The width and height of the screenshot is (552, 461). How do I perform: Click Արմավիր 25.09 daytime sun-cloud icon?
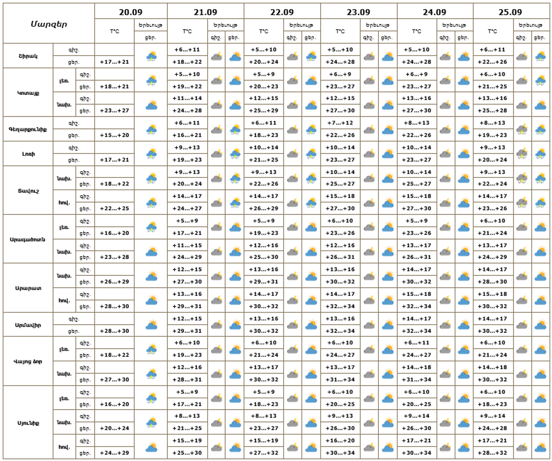coord(540,325)
